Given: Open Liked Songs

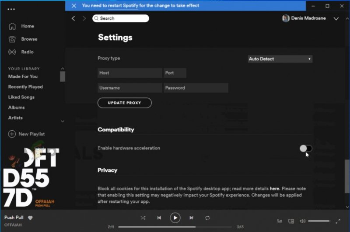Looking at the screenshot, I should [21, 97].
